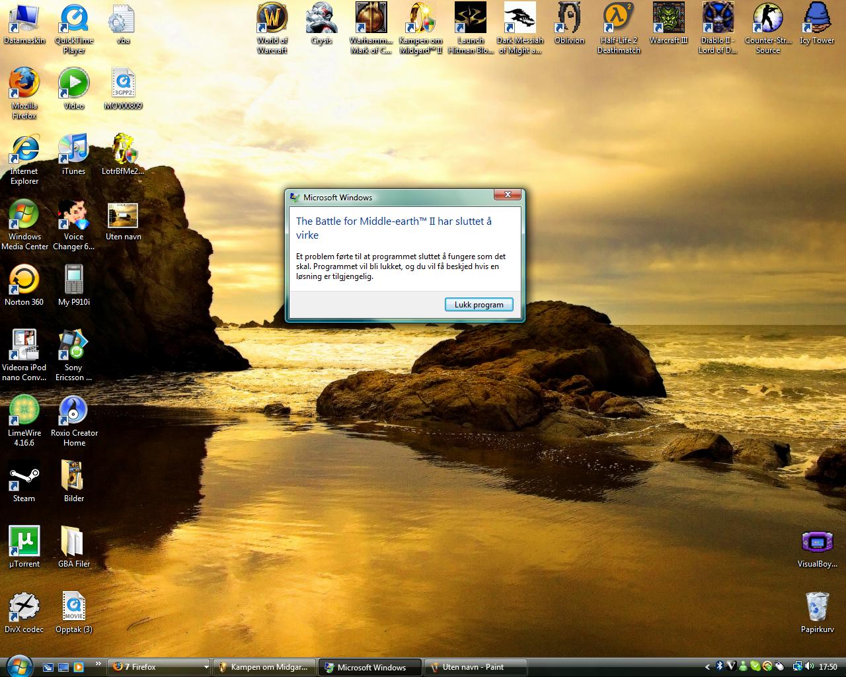The height and width of the screenshot is (677, 846).
Task: Switch to Kampen om Midgard taskbar button
Action: 264,667
